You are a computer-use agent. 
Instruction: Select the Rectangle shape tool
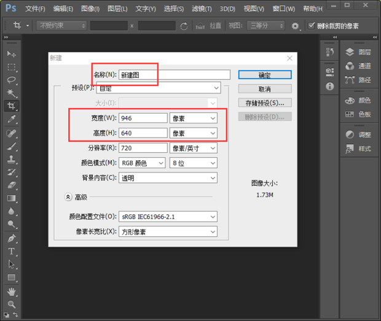coord(11,277)
